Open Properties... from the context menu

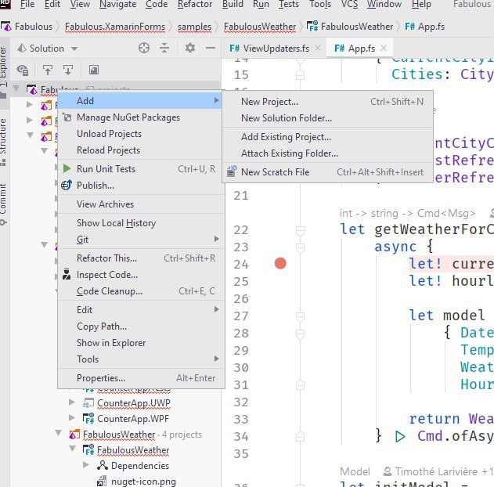tap(141, 377)
